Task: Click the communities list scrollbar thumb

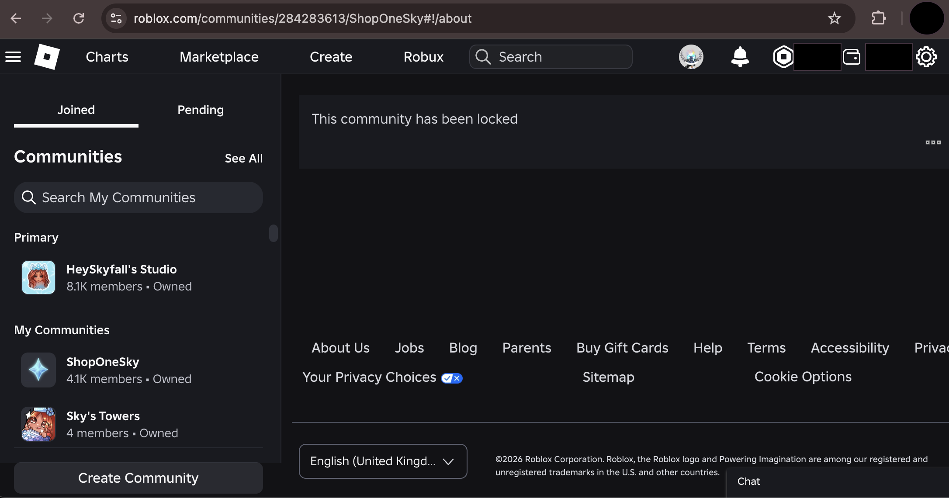Action: click(x=274, y=233)
